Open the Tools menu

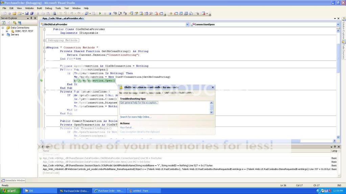[58, 8]
